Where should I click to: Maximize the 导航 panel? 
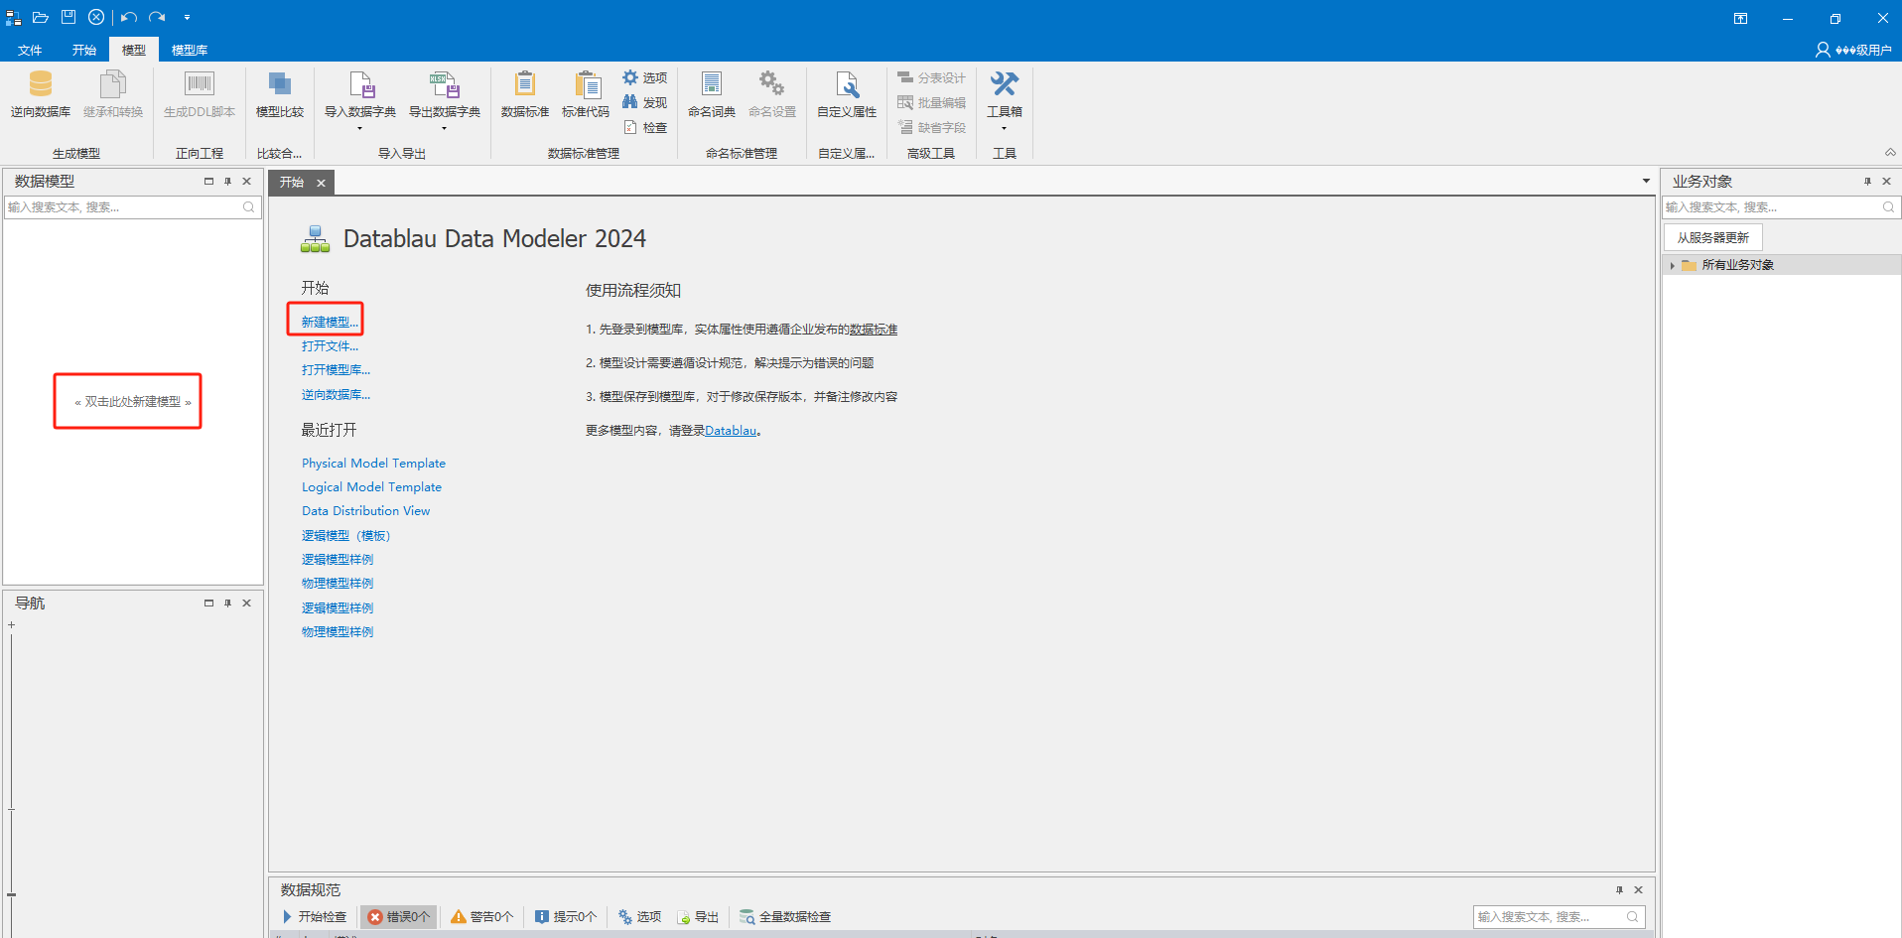click(208, 603)
